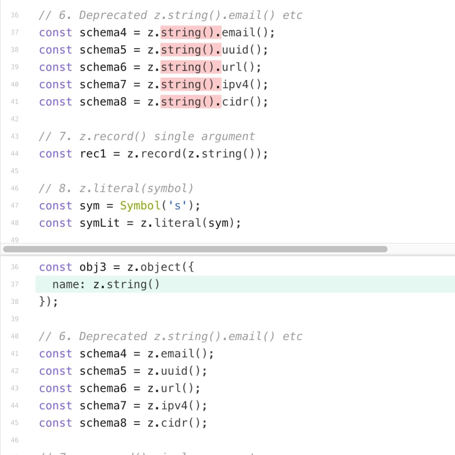The width and height of the screenshot is (455, 455).
Task: Click line 'const schema7 = z.string().ipv4();'
Action: (153, 84)
